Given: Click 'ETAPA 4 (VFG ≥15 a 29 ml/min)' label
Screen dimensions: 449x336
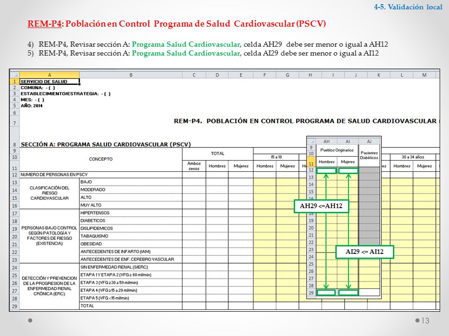Looking at the screenshot, I should pos(131,290).
